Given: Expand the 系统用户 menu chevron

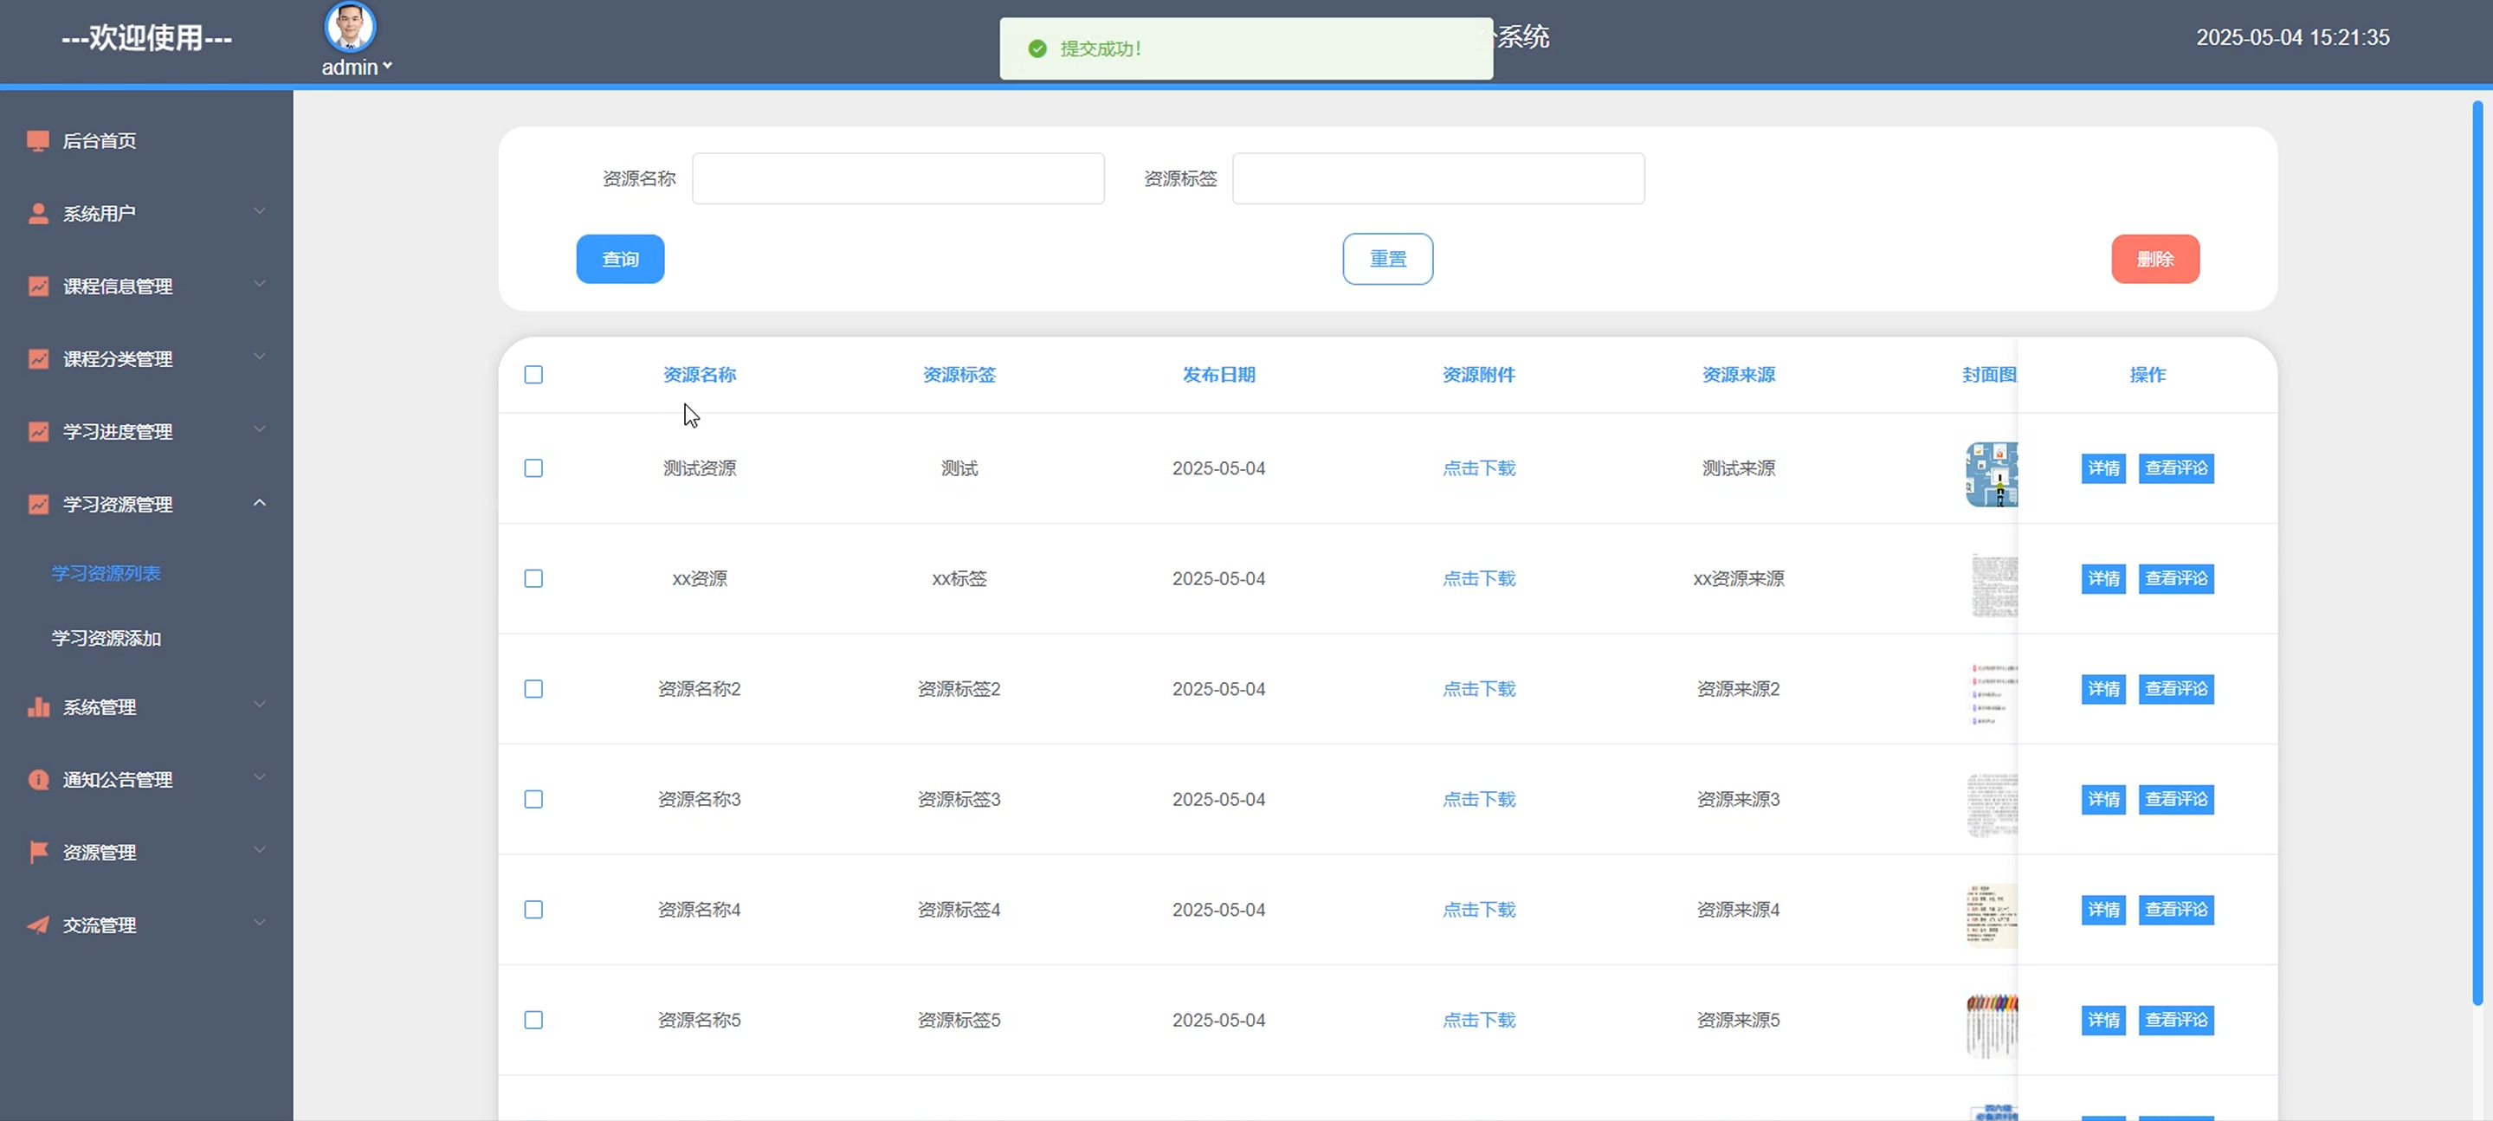Looking at the screenshot, I should pyautogui.click(x=260, y=211).
